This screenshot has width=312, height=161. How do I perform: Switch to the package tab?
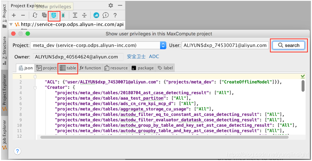pyautogui.click(x=142, y=68)
